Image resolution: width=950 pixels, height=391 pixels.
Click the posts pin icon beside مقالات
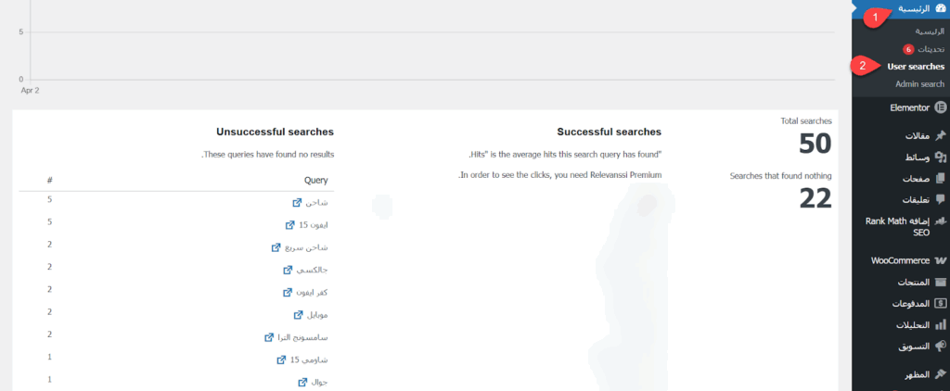pos(941,135)
